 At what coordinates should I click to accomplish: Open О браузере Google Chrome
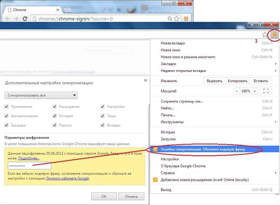[215, 166]
